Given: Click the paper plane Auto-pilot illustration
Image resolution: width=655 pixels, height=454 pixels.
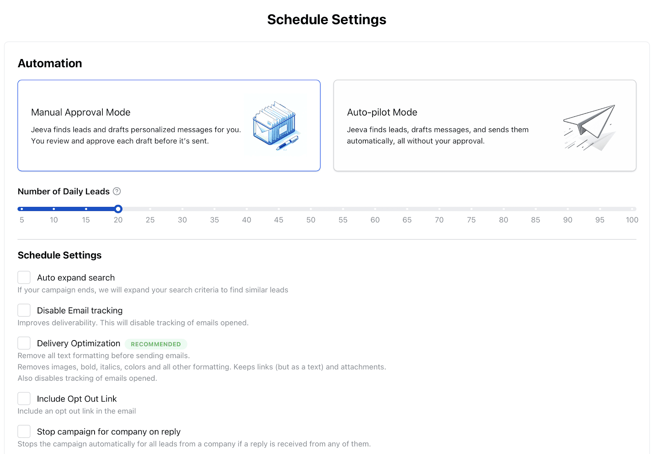Looking at the screenshot, I should tap(590, 127).
